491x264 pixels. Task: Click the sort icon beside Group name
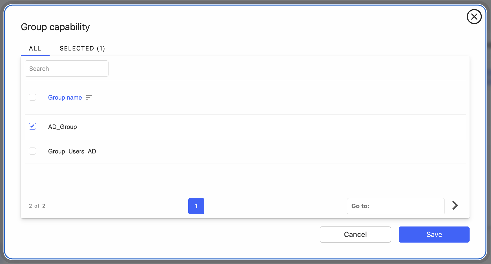[x=89, y=98]
